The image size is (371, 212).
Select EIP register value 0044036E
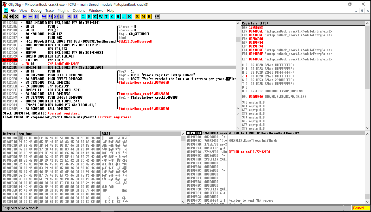(256, 59)
